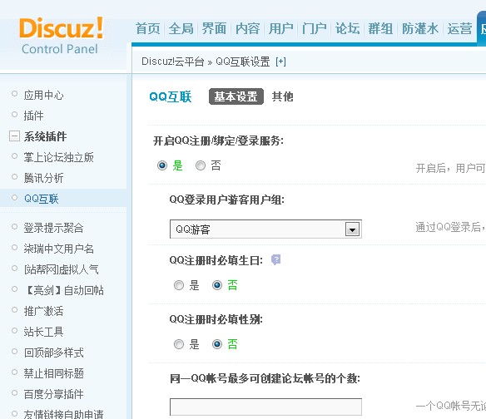Click the 同一QQ帐号最多可创建论坛帐号 input field
Image resolution: width=486 pixels, height=419 pixels.
point(265,407)
